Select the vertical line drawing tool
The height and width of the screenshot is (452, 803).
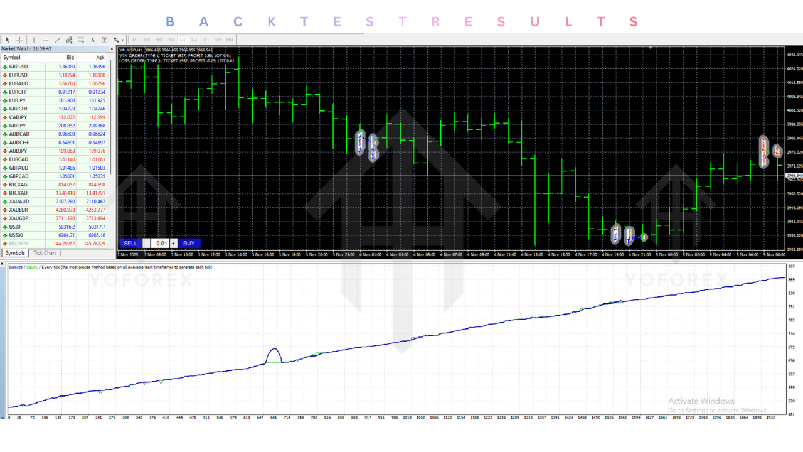(34, 40)
